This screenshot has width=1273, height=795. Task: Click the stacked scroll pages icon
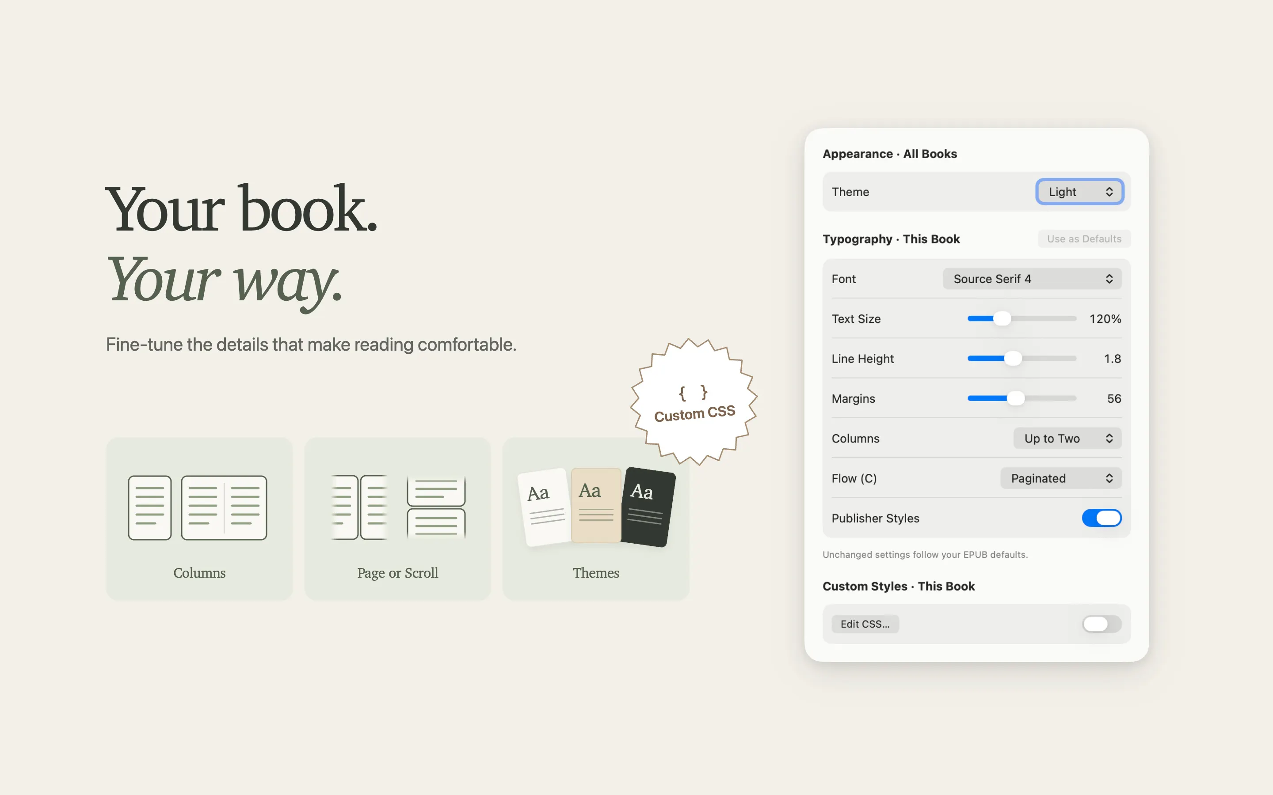coord(436,507)
